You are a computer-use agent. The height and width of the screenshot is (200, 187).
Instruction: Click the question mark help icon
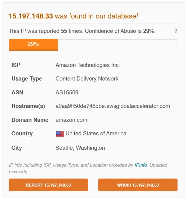click(x=176, y=31)
